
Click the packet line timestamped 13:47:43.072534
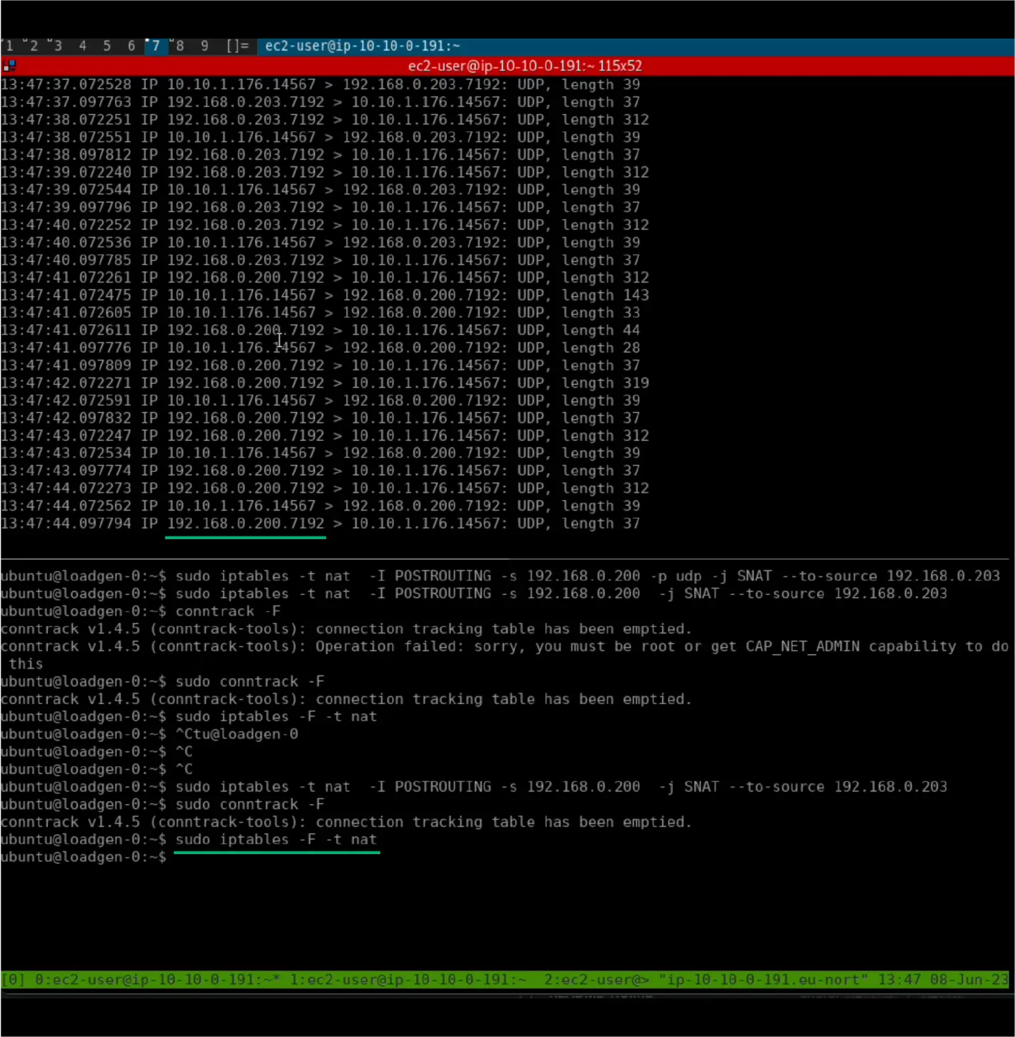click(321, 453)
